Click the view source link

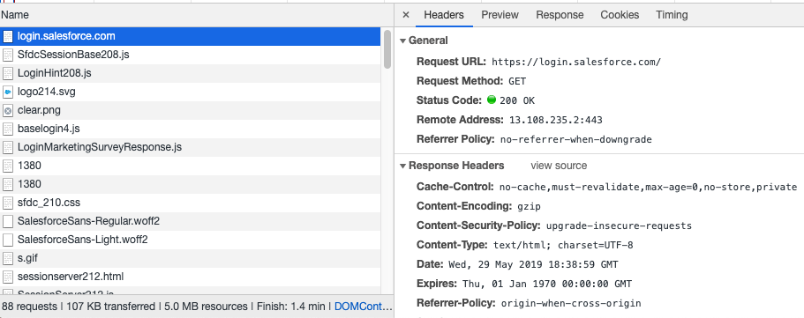559,166
